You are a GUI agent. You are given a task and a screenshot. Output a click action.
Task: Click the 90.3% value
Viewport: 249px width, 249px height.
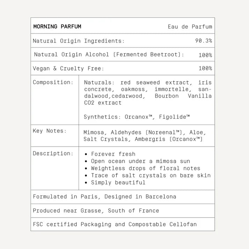point(204,41)
